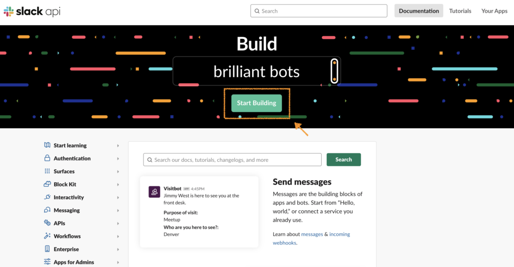
Task: Expand the Authentication section arrow
Action: coord(118,159)
